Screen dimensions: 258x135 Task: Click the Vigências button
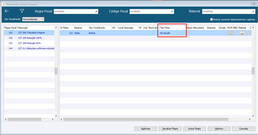145,129
